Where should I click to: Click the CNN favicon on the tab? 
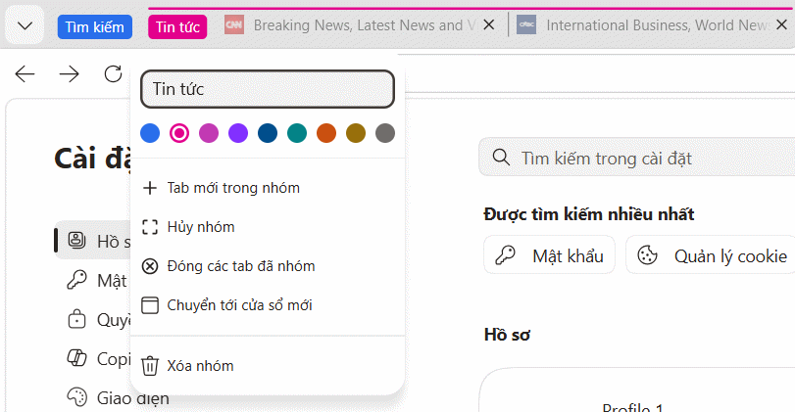coord(234,24)
